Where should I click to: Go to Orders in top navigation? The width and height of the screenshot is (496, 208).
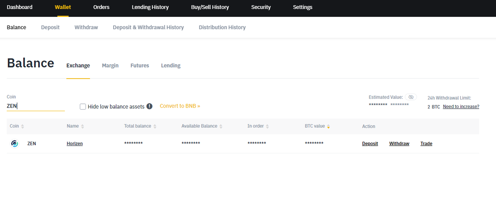[101, 7]
